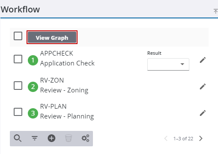Go to previous page of workflow tasks
218x154 pixels.
point(166,138)
